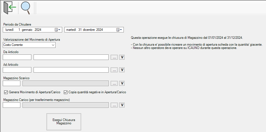The image size is (266, 132).
Task: Click the Magazzino Scarico code field
Action: tap(12, 83)
